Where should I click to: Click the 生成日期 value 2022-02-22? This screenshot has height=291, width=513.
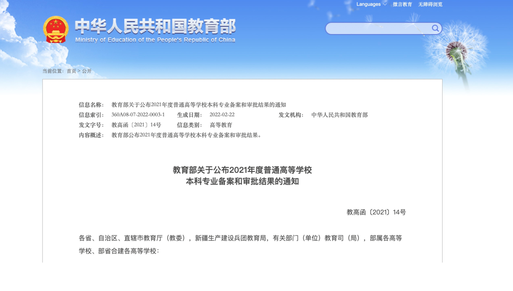point(222,115)
